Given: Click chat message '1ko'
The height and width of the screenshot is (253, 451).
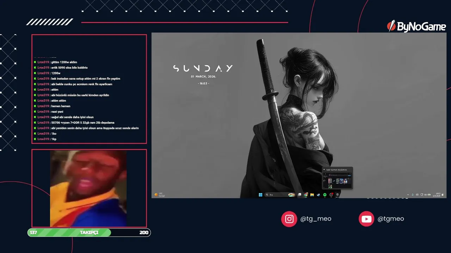Looking at the screenshot, I should [54, 134].
